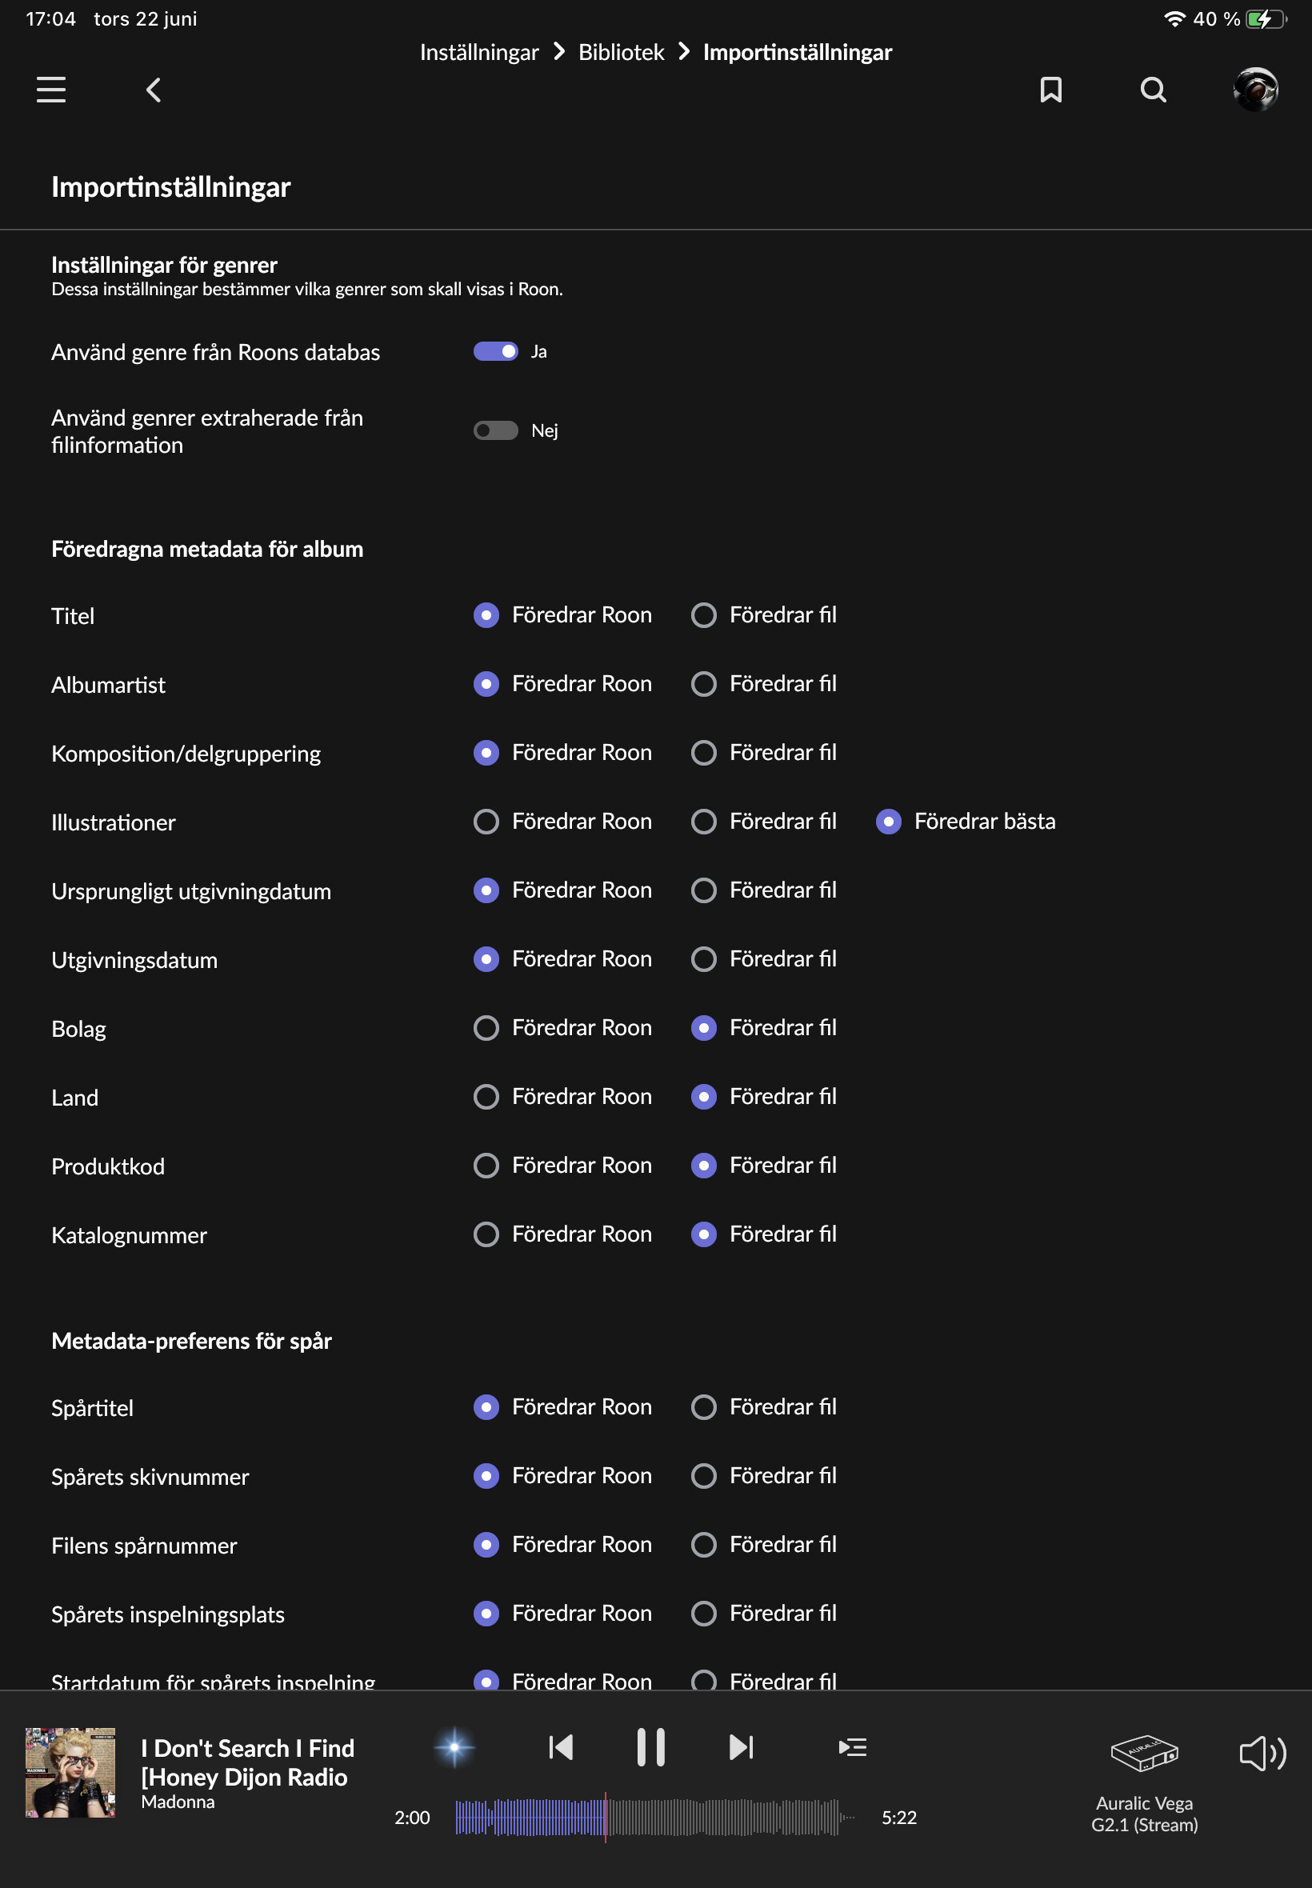Viewport: 1312px width, 1888px height.
Task: Start Roon Radio star icon
Action: click(x=454, y=1746)
